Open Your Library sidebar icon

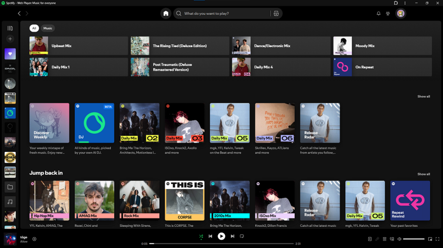point(10,28)
